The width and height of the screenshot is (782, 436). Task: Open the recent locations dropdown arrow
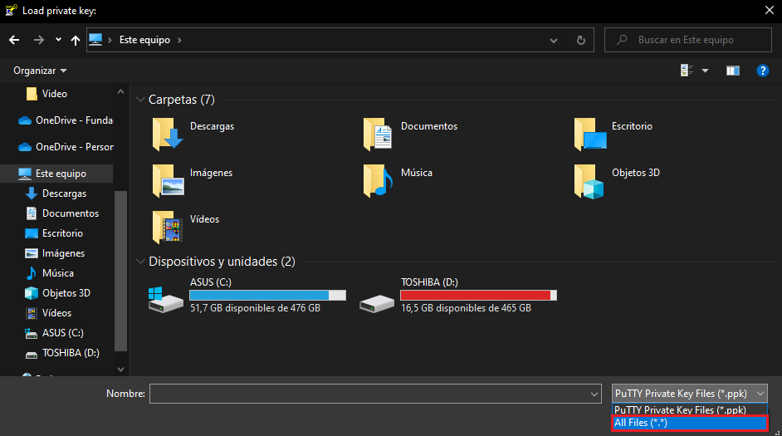coord(58,40)
